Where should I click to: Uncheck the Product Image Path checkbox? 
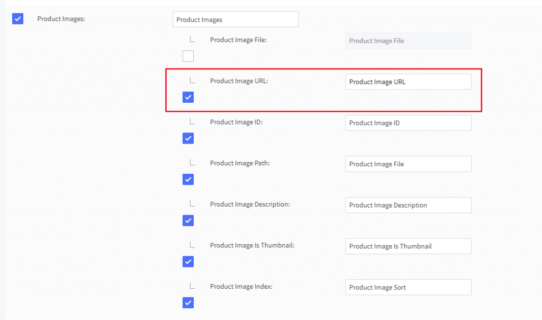(188, 179)
